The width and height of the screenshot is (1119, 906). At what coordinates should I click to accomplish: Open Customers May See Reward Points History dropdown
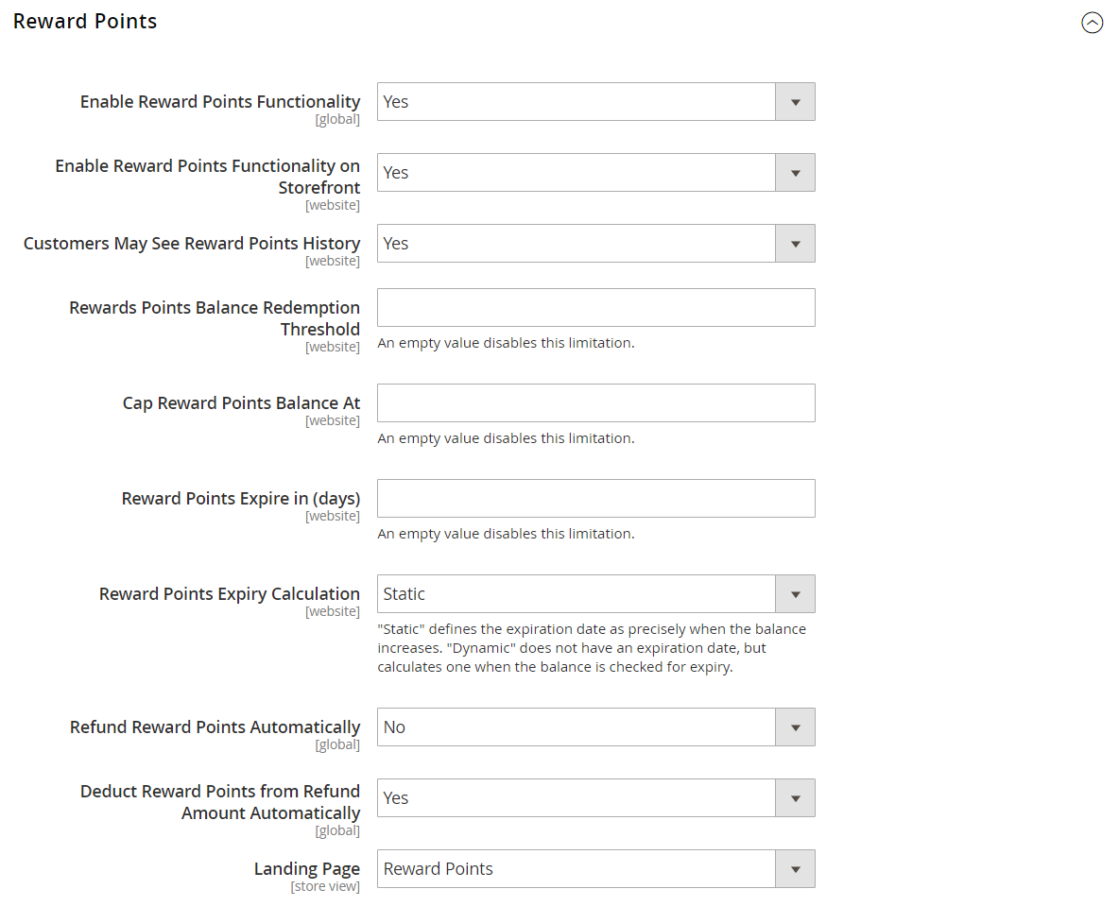click(596, 243)
